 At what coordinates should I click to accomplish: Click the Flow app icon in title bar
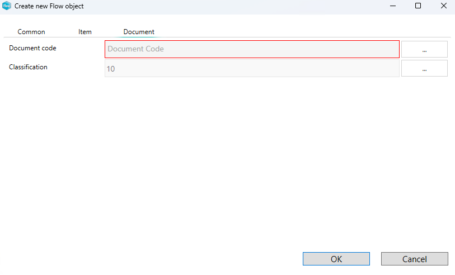coord(7,6)
